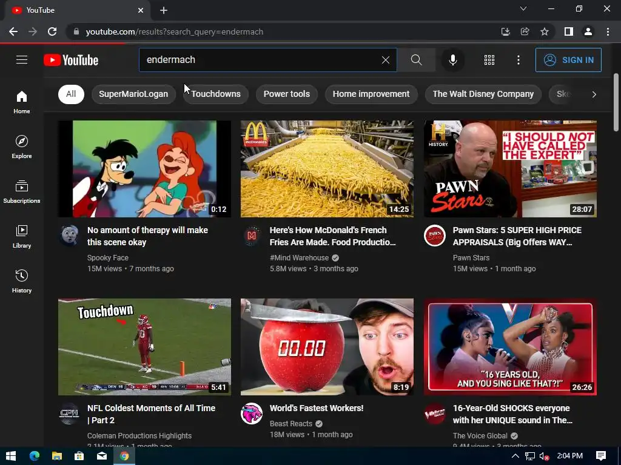Open Library in the sidebar

(x=22, y=237)
